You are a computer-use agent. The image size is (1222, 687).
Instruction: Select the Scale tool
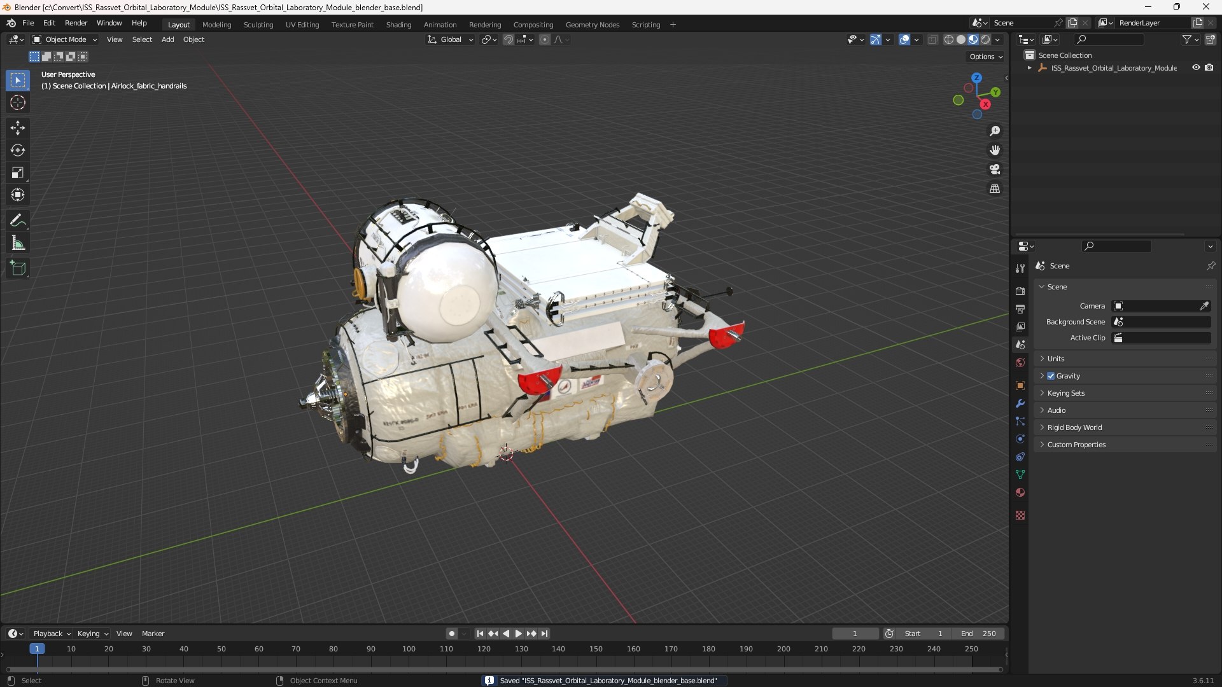coord(18,172)
